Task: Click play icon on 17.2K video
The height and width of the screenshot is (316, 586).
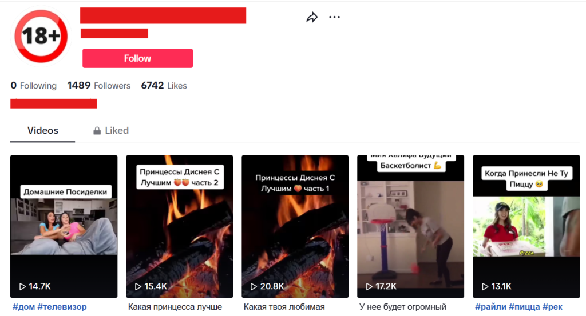Action: 369,286
